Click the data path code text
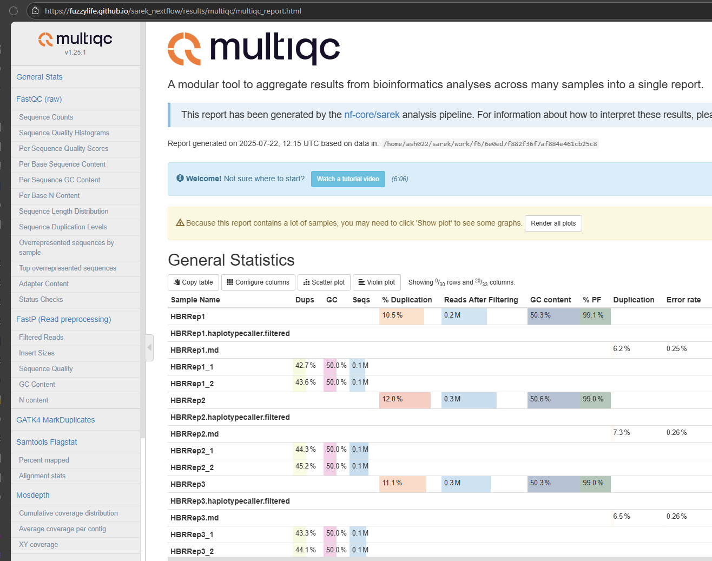The height and width of the screenshot is (561, 712). click(490, 144)
